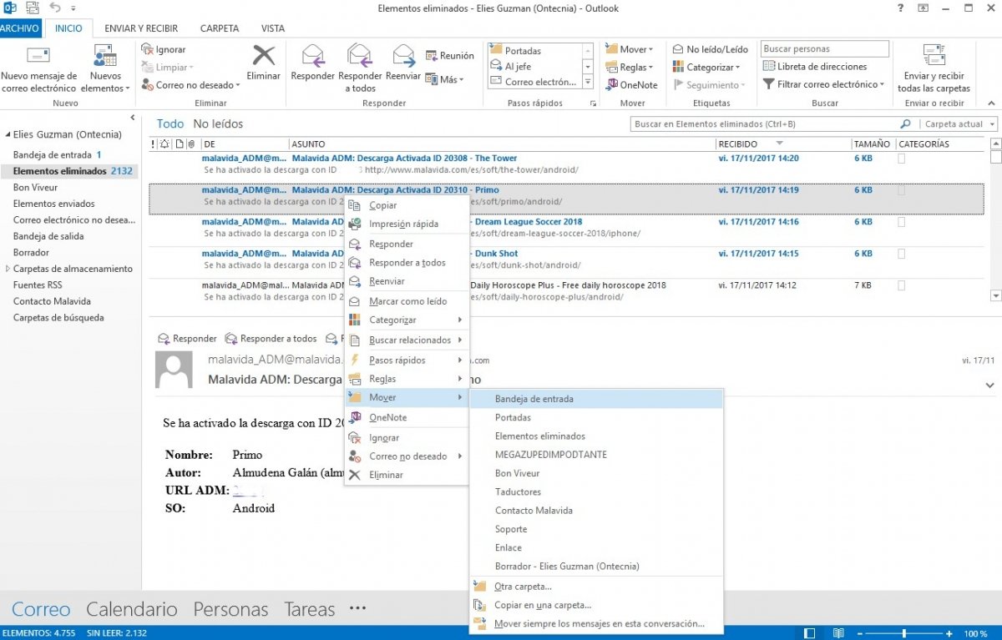
Task: Open Elementos enviados folder
Action: click(x=53, y=204)
